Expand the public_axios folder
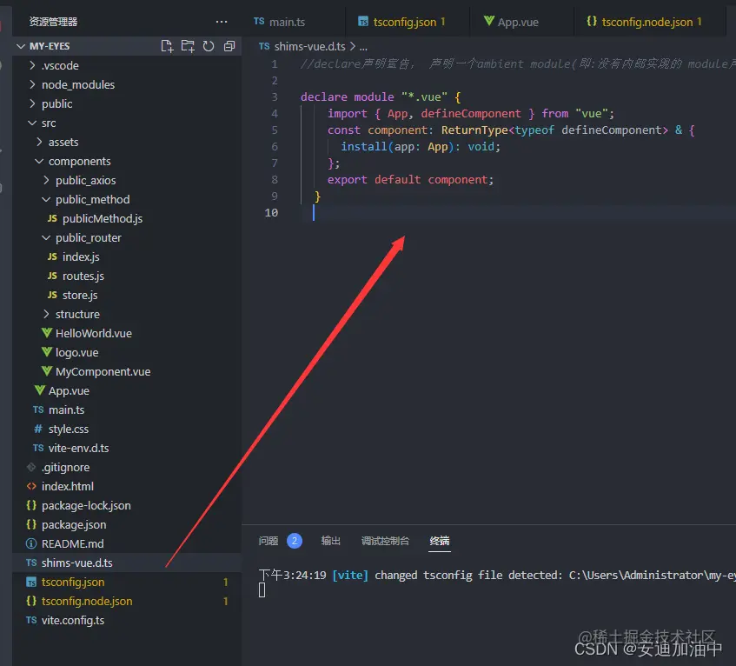The image size is (736, 666). [46, 180]
